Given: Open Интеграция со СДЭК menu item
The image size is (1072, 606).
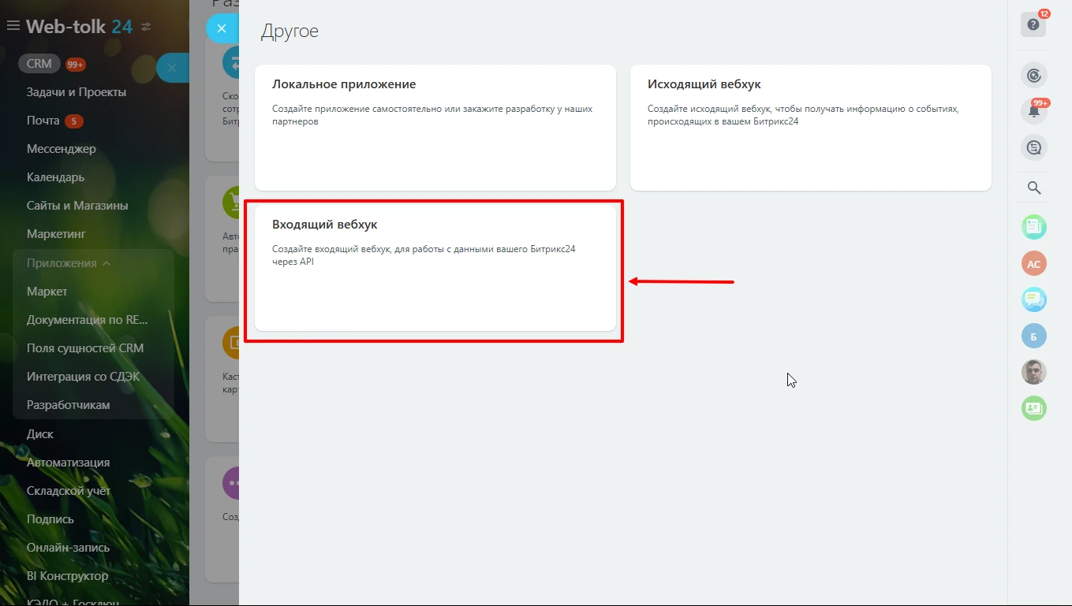Looking at the screenshot, I should [83, 377].
